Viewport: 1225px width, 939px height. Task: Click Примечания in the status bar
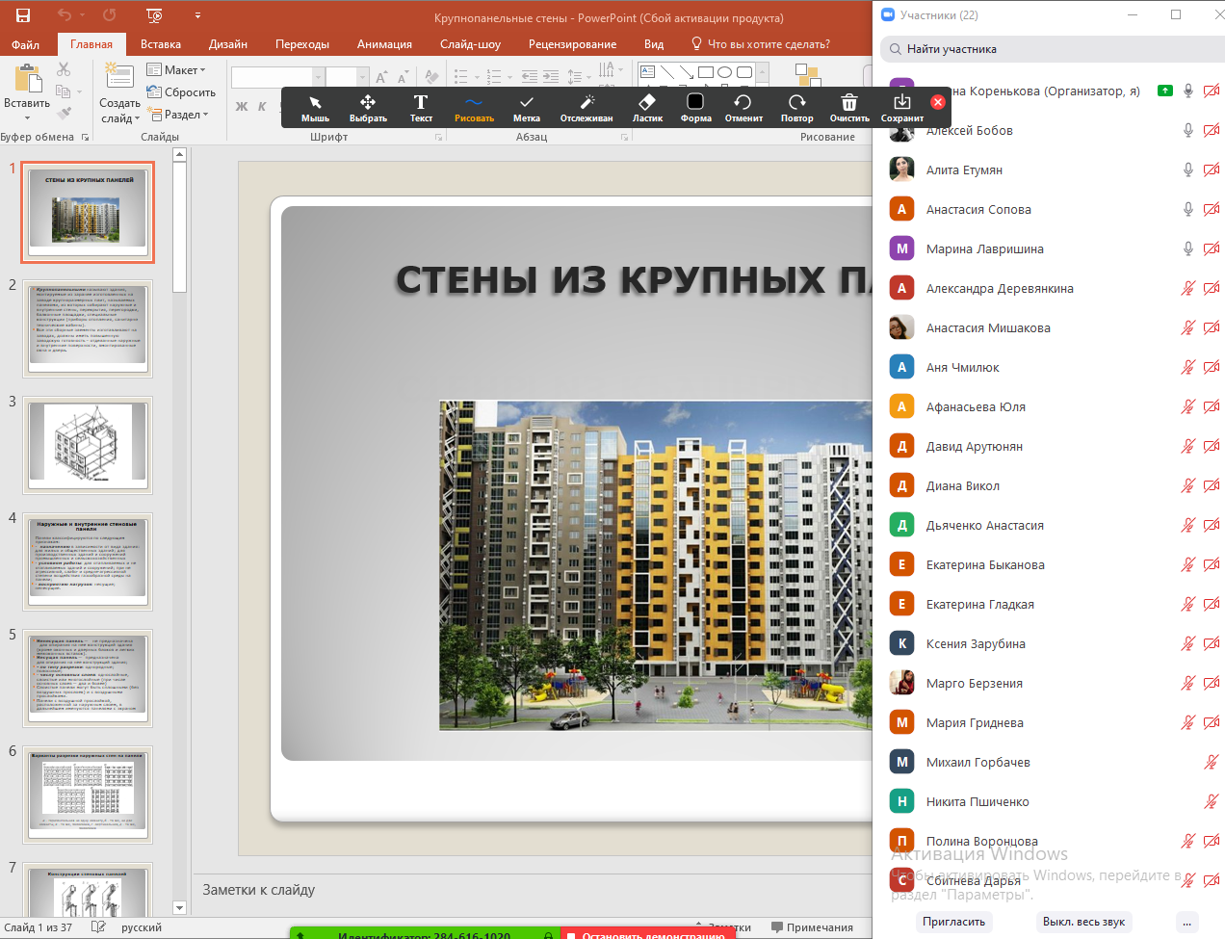(812, 927)
